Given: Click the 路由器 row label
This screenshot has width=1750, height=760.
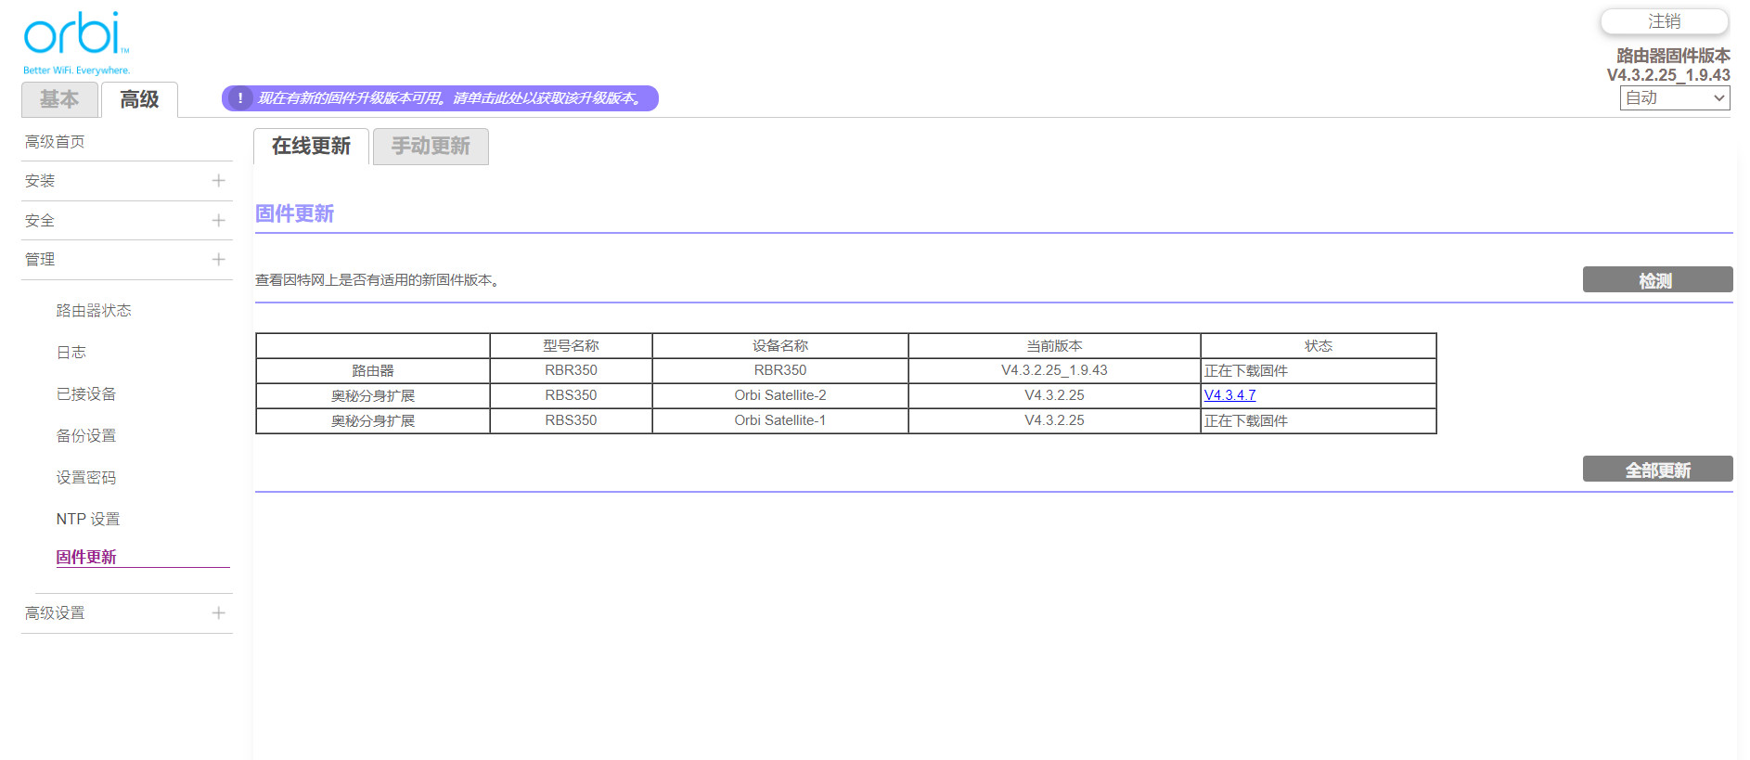Looking at the screenshot, I should click(x=373, y=370).
